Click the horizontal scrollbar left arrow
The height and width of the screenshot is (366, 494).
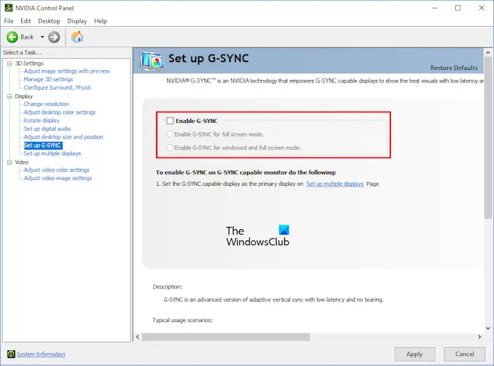coord(138,337)
